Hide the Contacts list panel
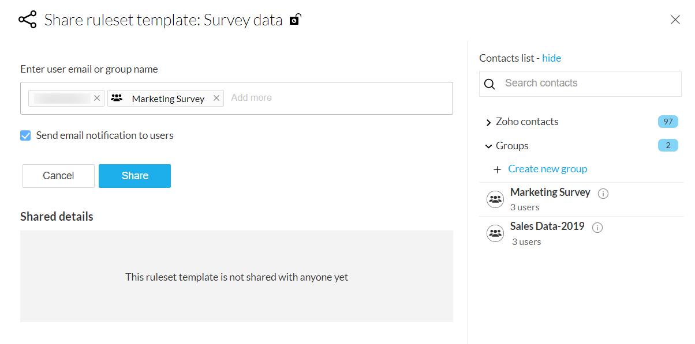The height and width of the screenshot is (344, 695). click(551, 58)
